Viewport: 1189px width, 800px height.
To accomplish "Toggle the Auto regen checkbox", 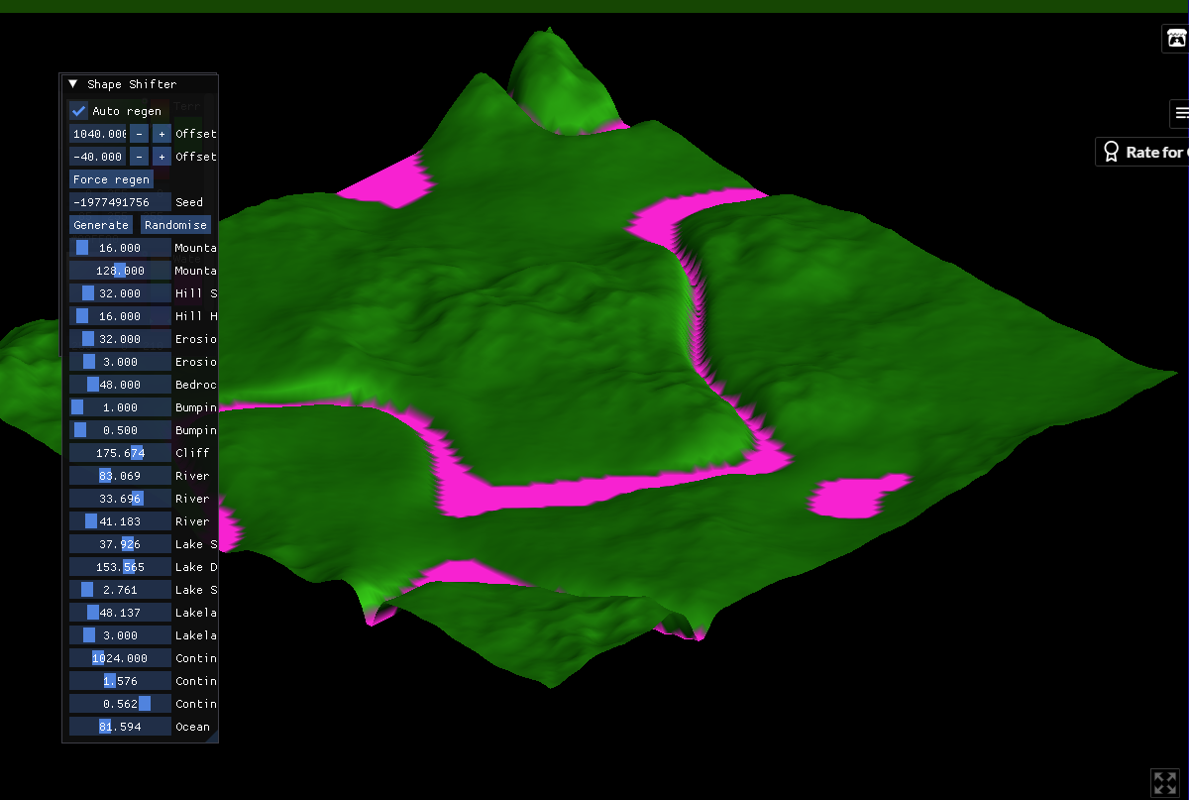I will 79,111.
